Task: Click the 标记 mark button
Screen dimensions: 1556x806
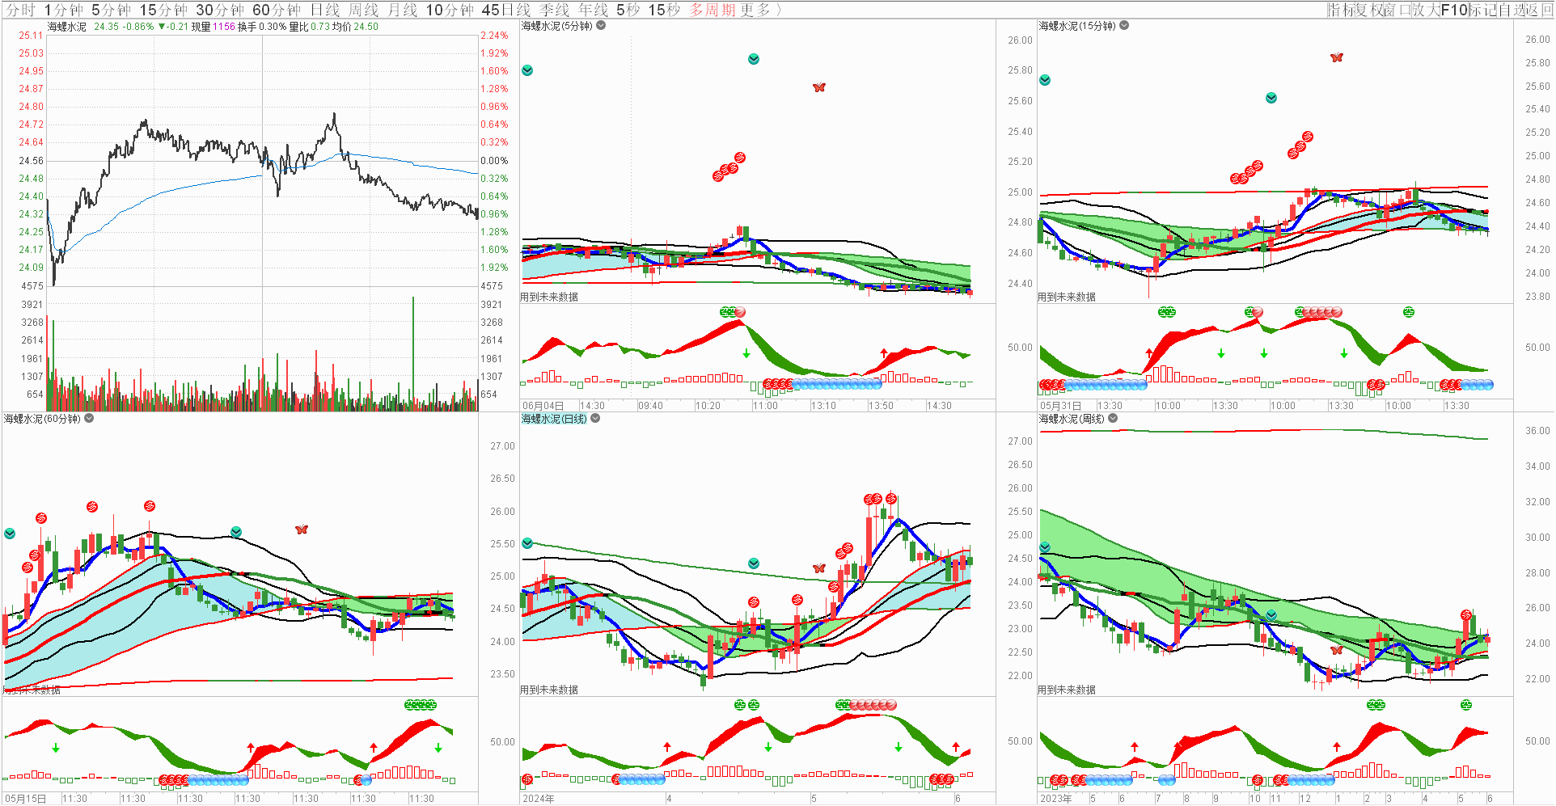Action: pos(1482,10)
